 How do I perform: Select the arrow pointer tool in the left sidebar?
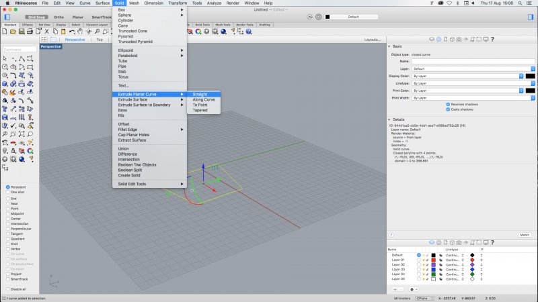click(5, 58)
